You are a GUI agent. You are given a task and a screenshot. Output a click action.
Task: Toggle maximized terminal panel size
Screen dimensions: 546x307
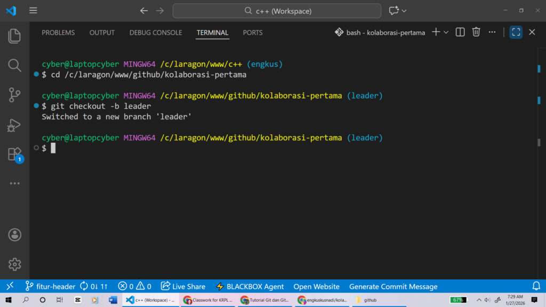point(516,33)
